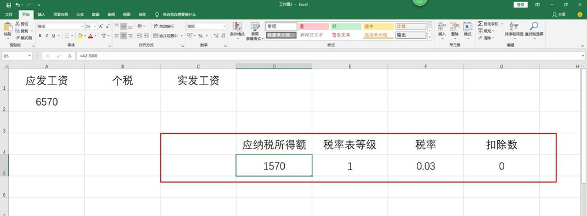Open the File (文件) tab

point(9,15)
